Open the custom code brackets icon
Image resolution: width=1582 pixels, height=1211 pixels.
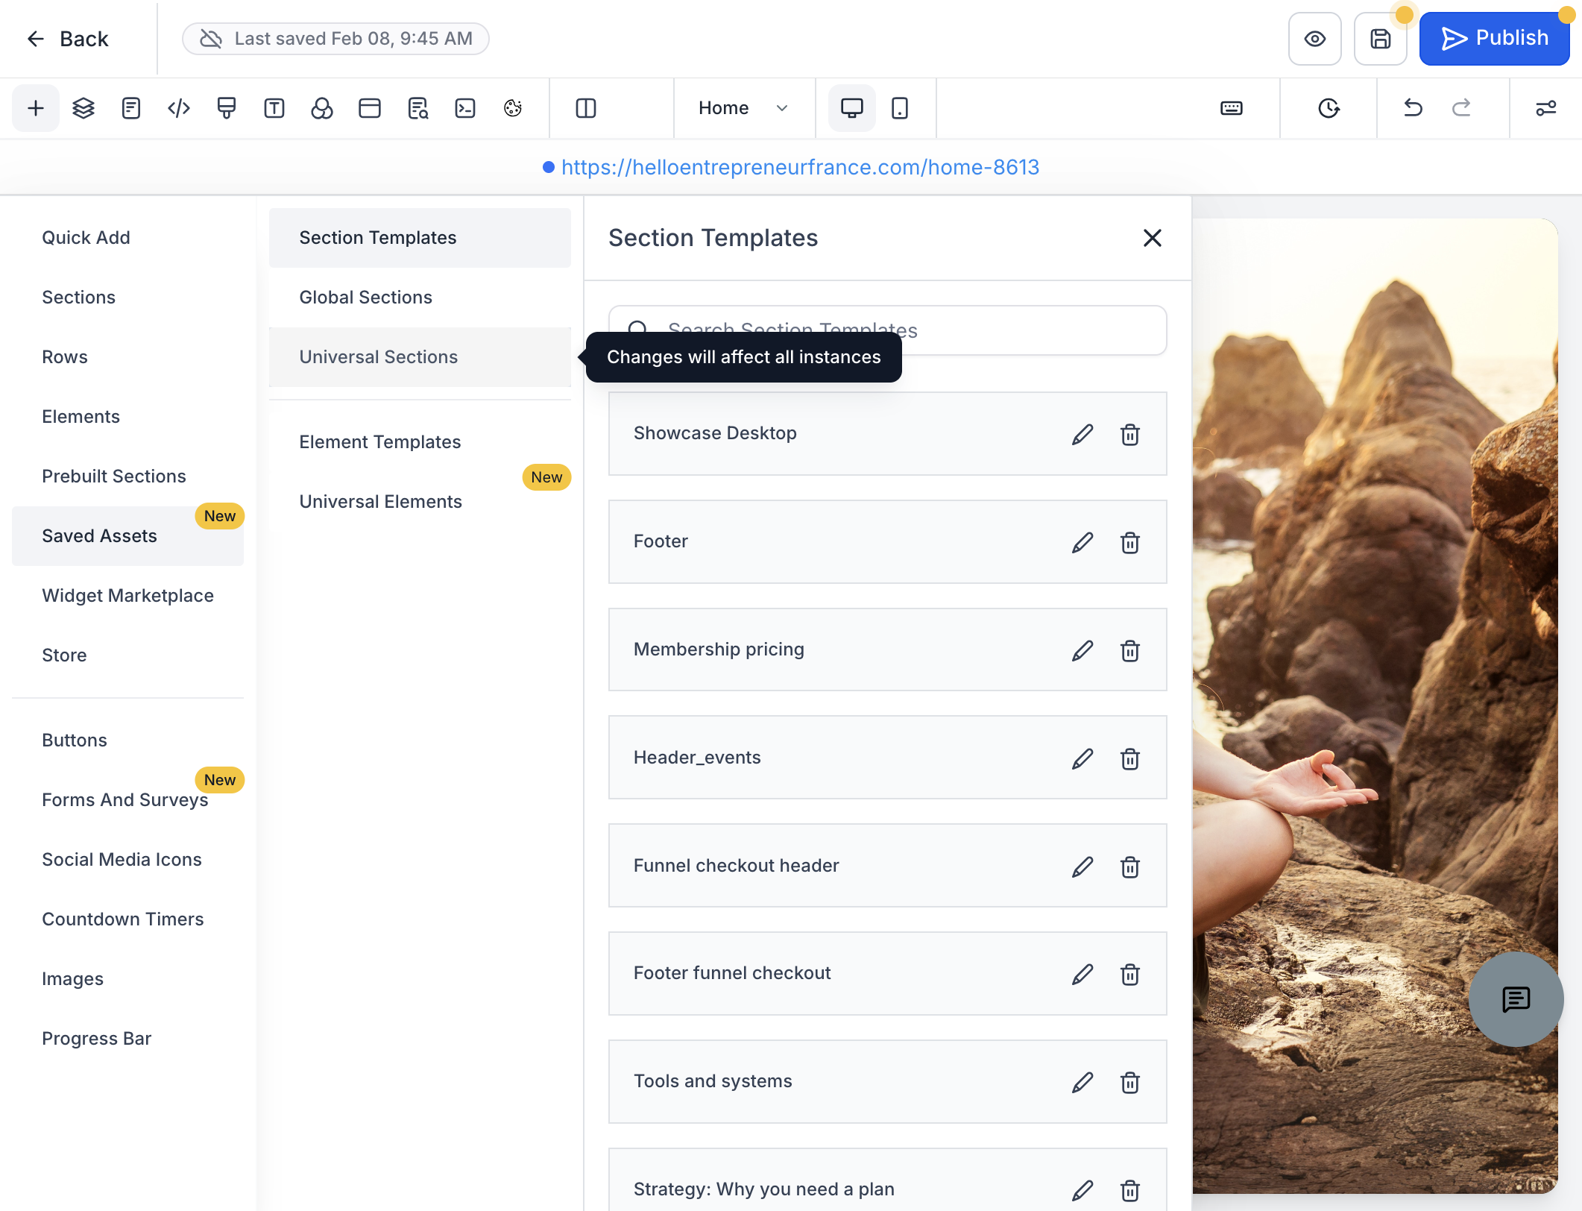[x=179, y=109]
